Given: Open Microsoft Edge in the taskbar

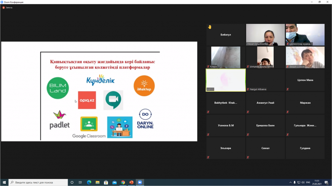Looking at the screenshot, I should click(x=89, y=182).
